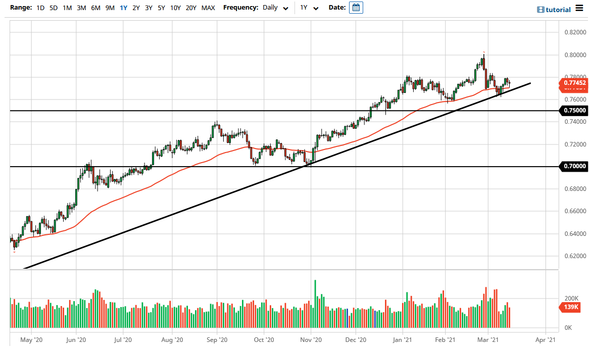The image size is (590, 348).
Task: Select the 20Y range option
Action: pyautogui.click(x=191, y=8)
